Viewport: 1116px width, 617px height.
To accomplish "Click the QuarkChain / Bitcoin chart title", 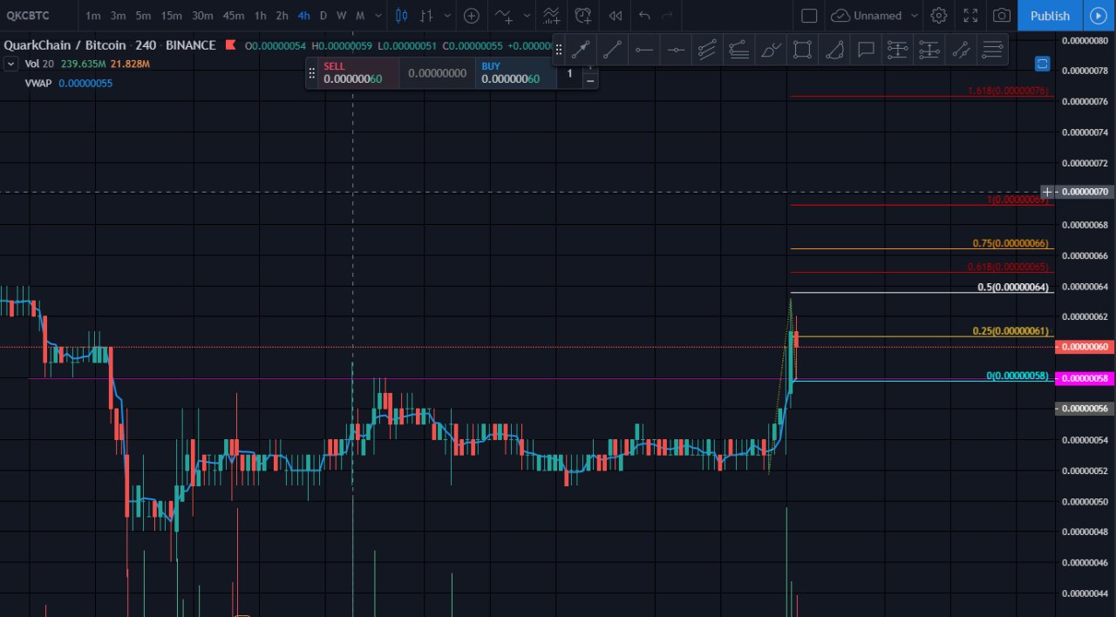I will (x=66, y=45).
